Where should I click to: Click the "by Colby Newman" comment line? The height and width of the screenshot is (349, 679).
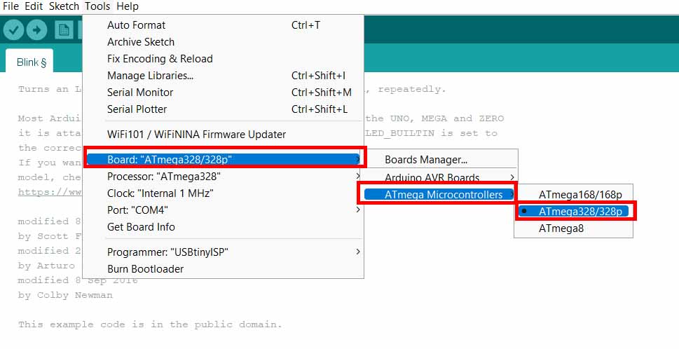tap(65, 295)
